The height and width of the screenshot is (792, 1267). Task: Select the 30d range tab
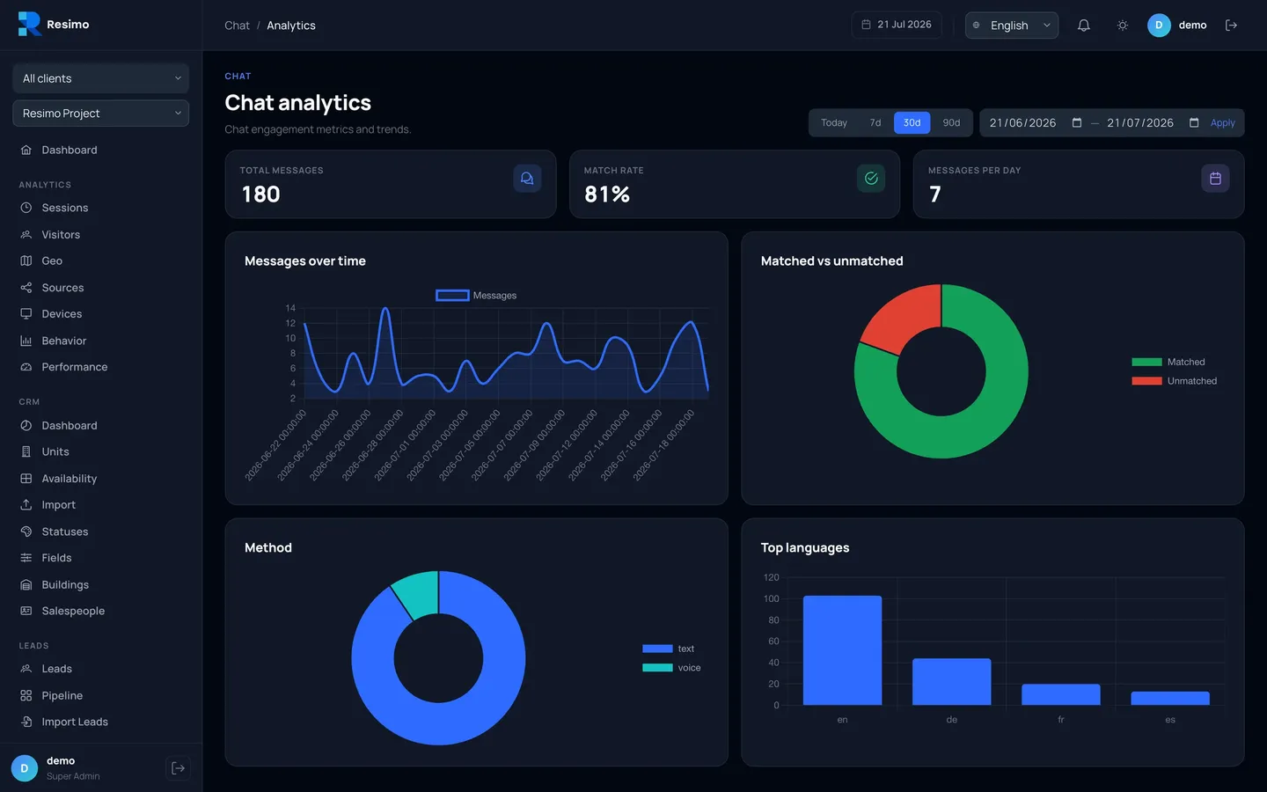click(912, 122)
